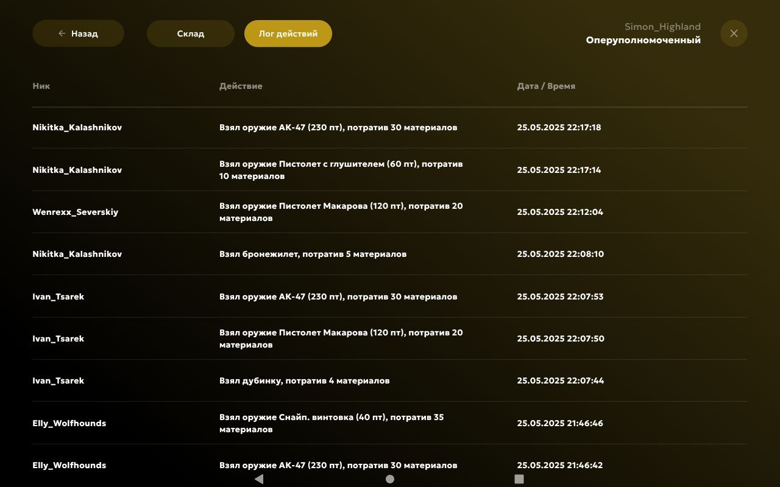
Task: Close the panel with the X icon
Action: (x=734, y=33)
